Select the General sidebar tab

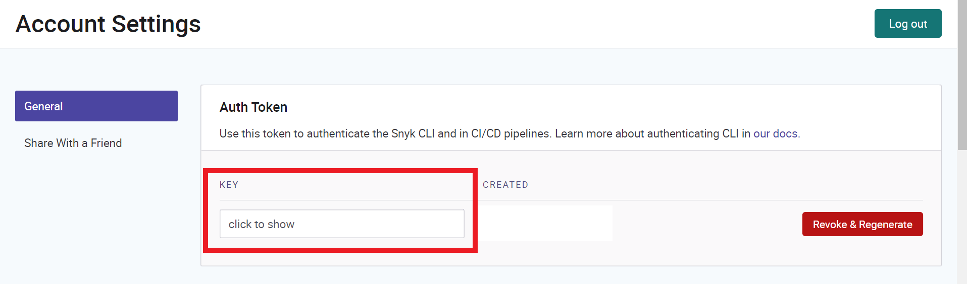click(x=96, y=106)
